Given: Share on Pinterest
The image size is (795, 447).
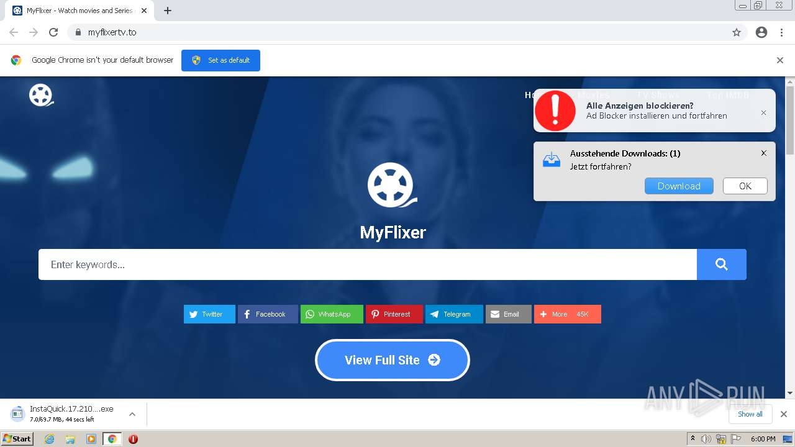Looking at the screenshot, I should 394,314.
